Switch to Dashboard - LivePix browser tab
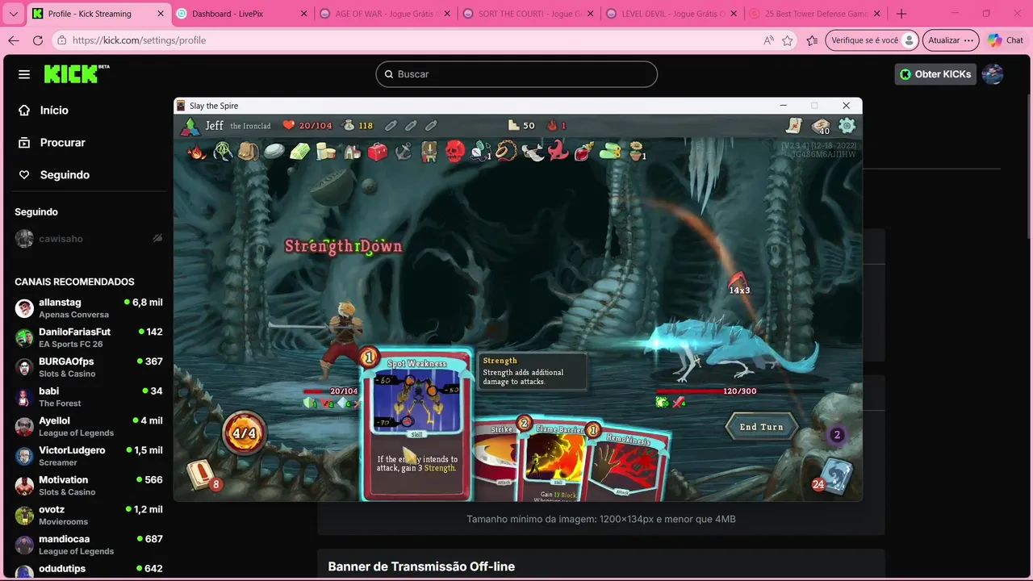The height and width of the screenshot is (581, 1033). tap(240, 14)
